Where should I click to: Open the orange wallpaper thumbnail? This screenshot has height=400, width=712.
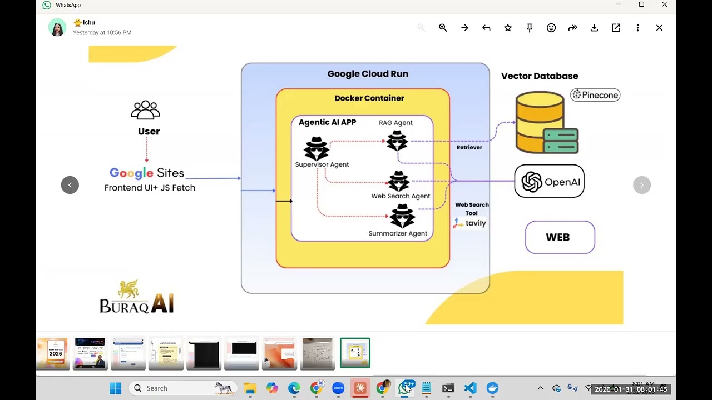click(x=279, y=353)
